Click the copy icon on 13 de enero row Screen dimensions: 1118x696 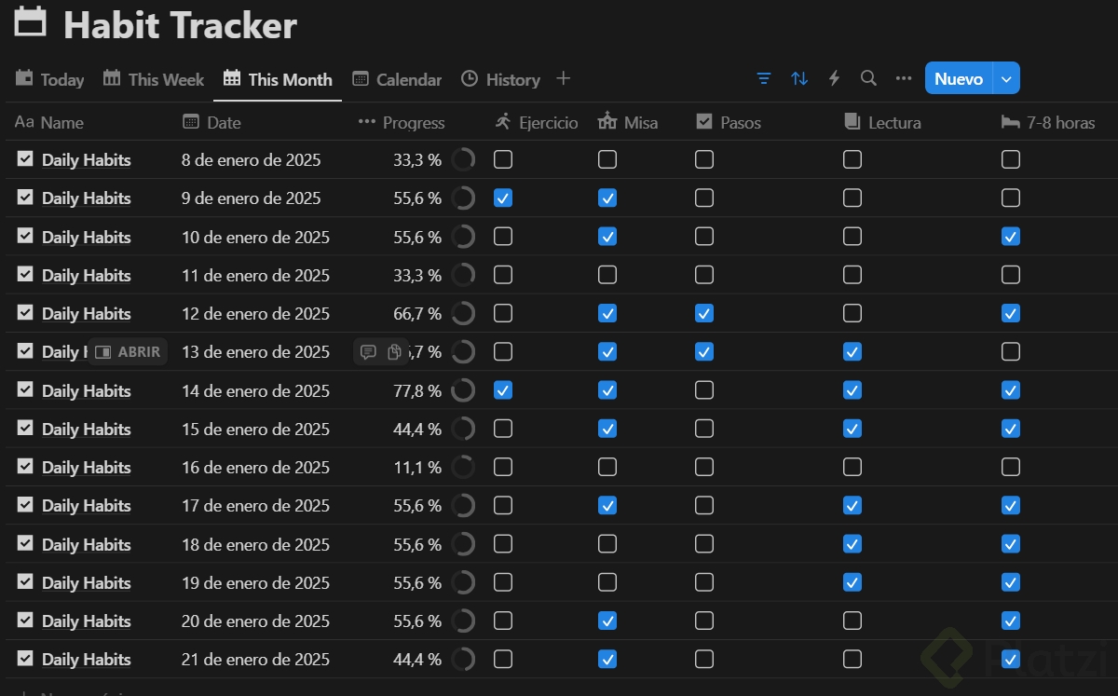pyautogui.click(x=394, y=352)
